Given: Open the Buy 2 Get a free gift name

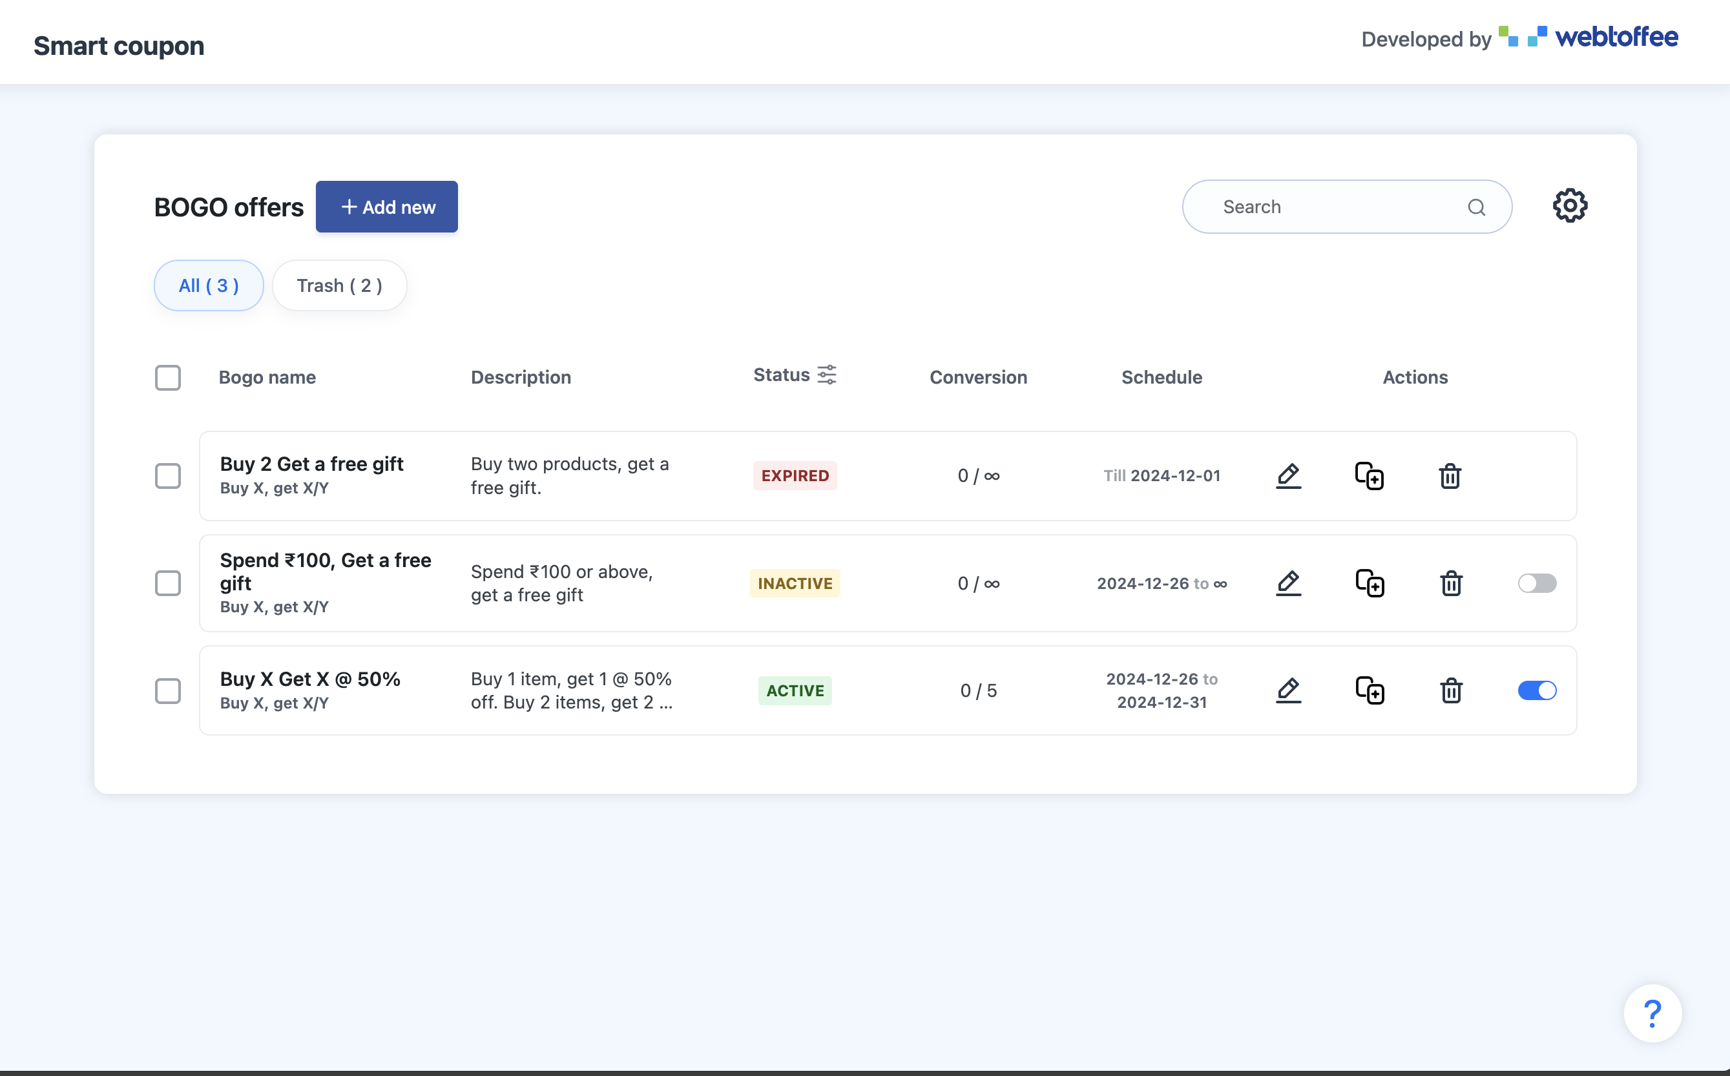Looking at the screenshot, I should (312, 464).
